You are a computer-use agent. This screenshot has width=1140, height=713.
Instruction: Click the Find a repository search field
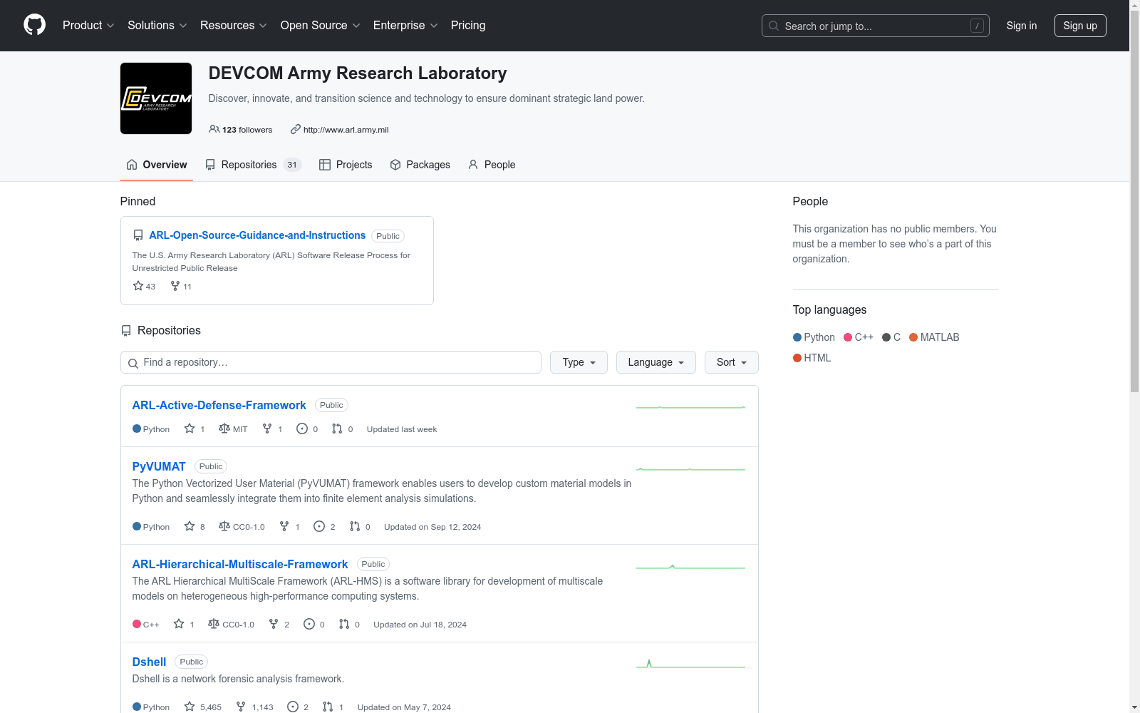(331, 362)
